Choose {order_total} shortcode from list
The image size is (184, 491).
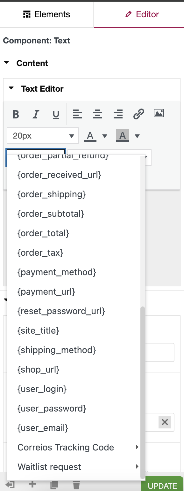[43, 233]
